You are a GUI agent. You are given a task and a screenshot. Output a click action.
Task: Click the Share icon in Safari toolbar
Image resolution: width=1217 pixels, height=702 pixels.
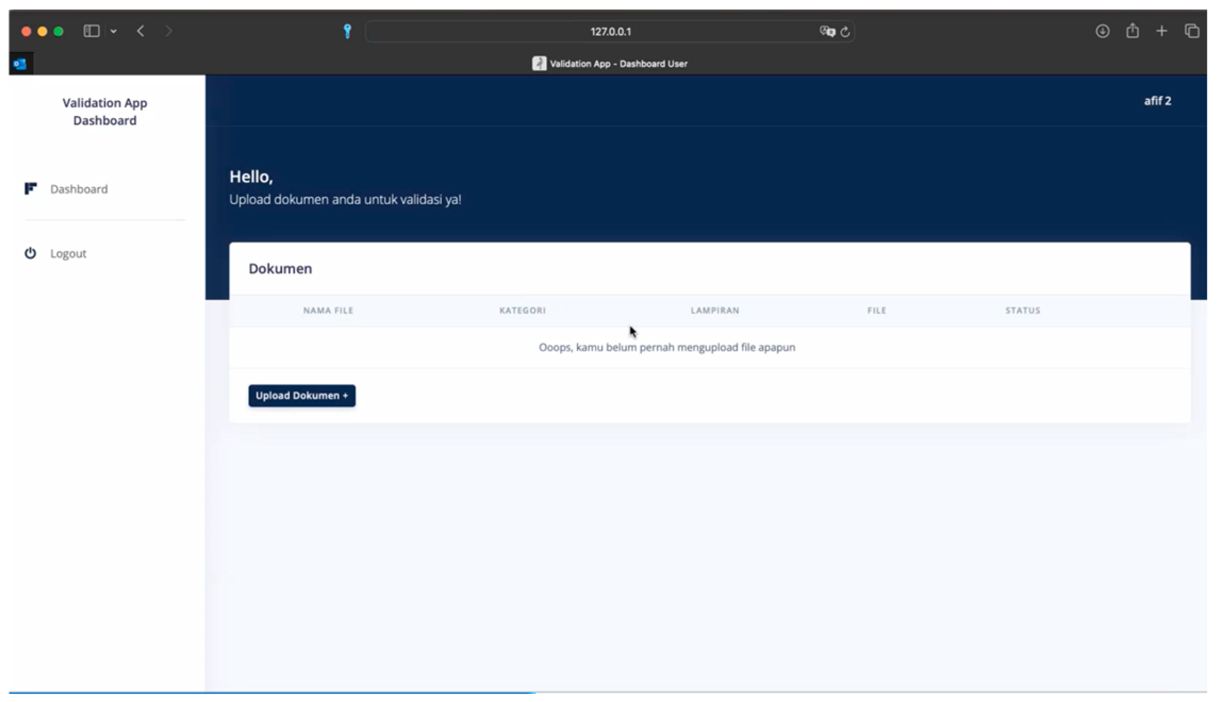1132,31
